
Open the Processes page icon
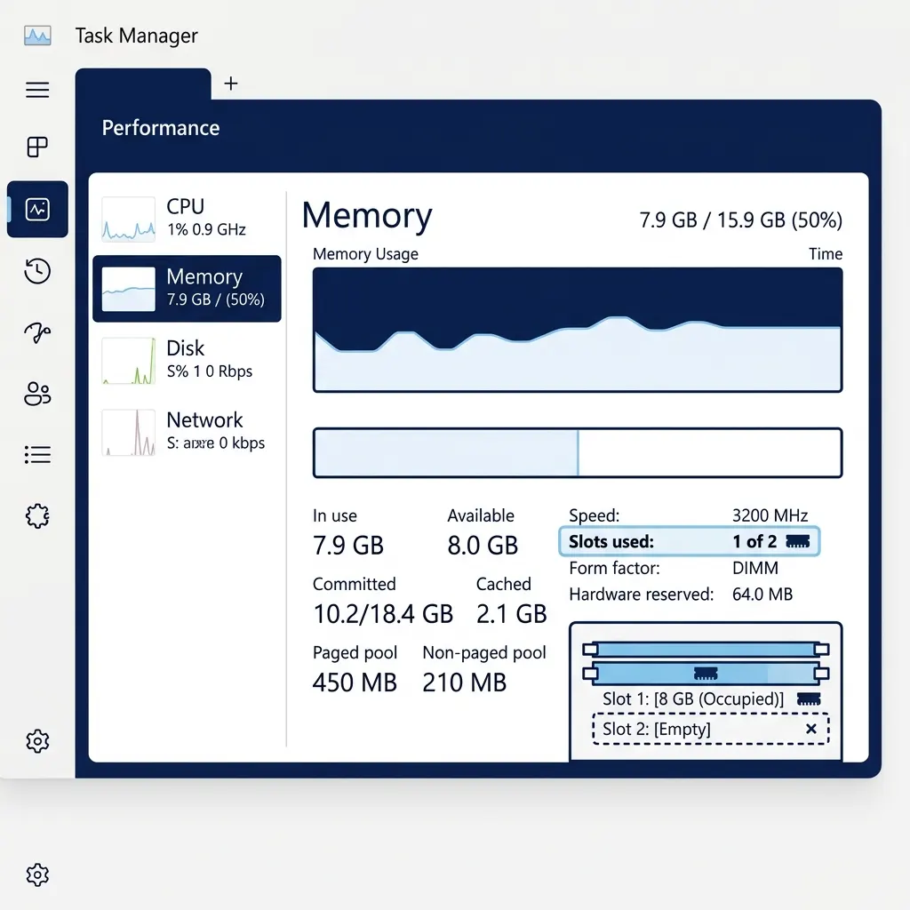pos(37,147)
